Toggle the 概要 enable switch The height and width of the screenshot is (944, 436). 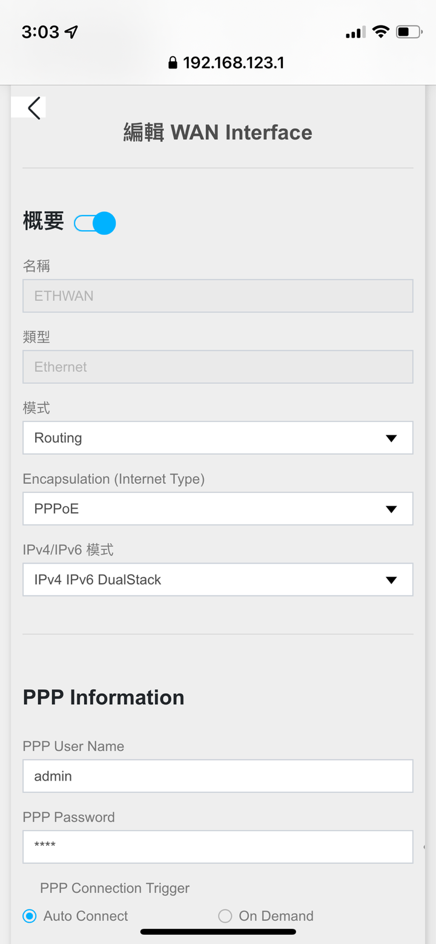(95, 223)
